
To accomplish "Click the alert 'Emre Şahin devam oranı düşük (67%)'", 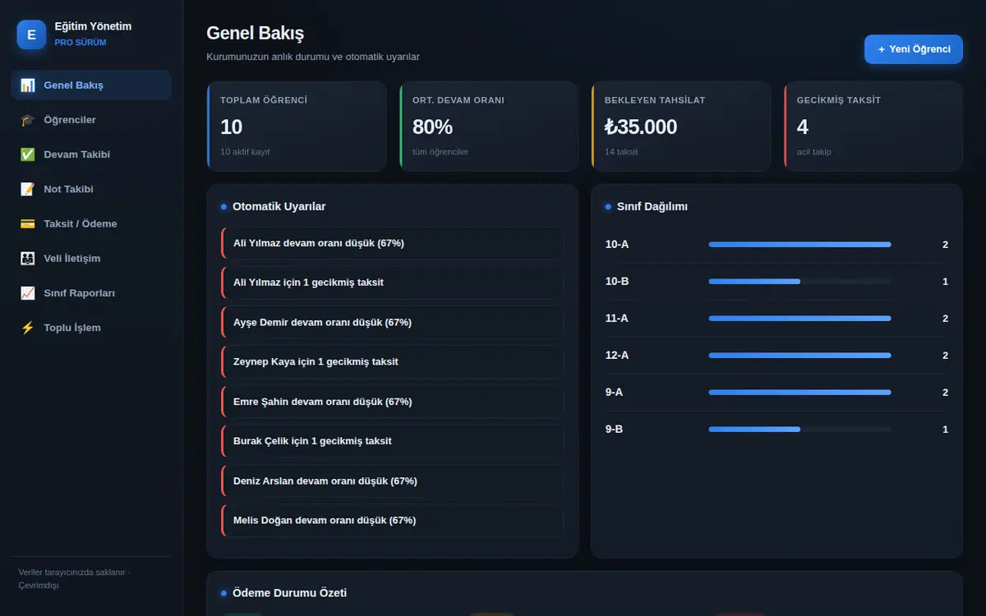I will click(392, 402).
